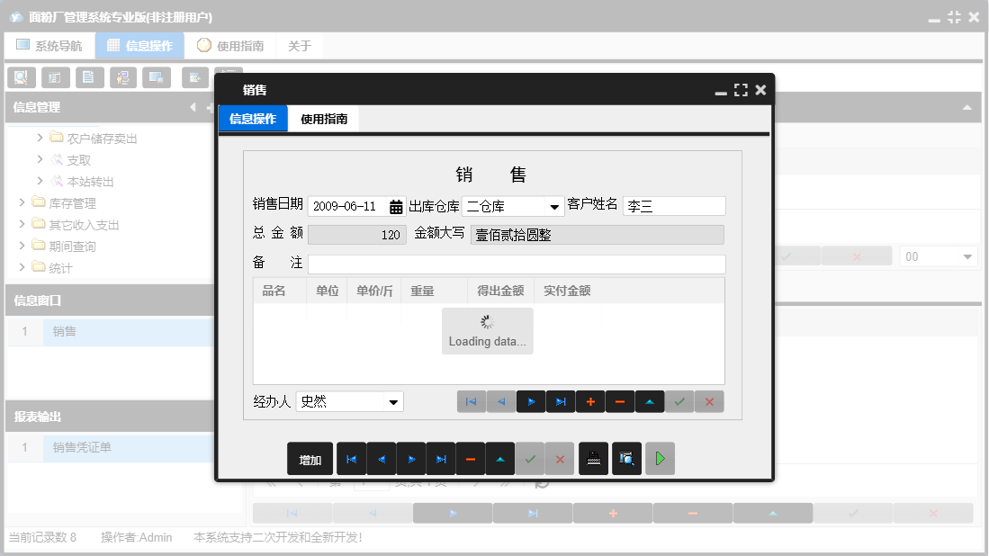The height and width of the screenshot is (556, 989).
Task: Click the green run arrow at the bottom
Action: (660, 458)
